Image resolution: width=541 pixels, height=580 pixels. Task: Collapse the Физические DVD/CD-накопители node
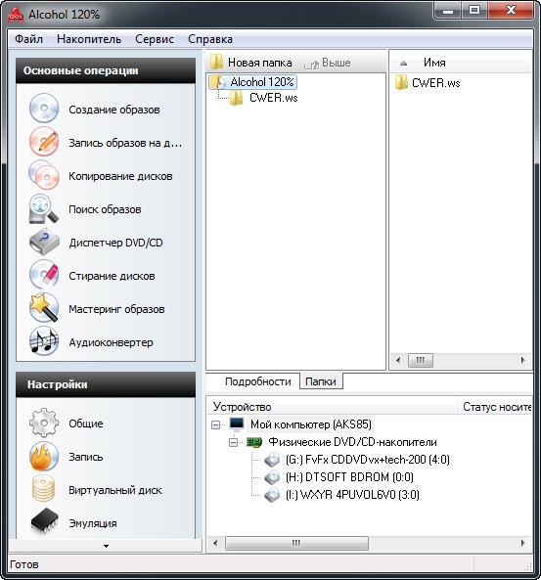pyautogui.click(x=234, y=442)
